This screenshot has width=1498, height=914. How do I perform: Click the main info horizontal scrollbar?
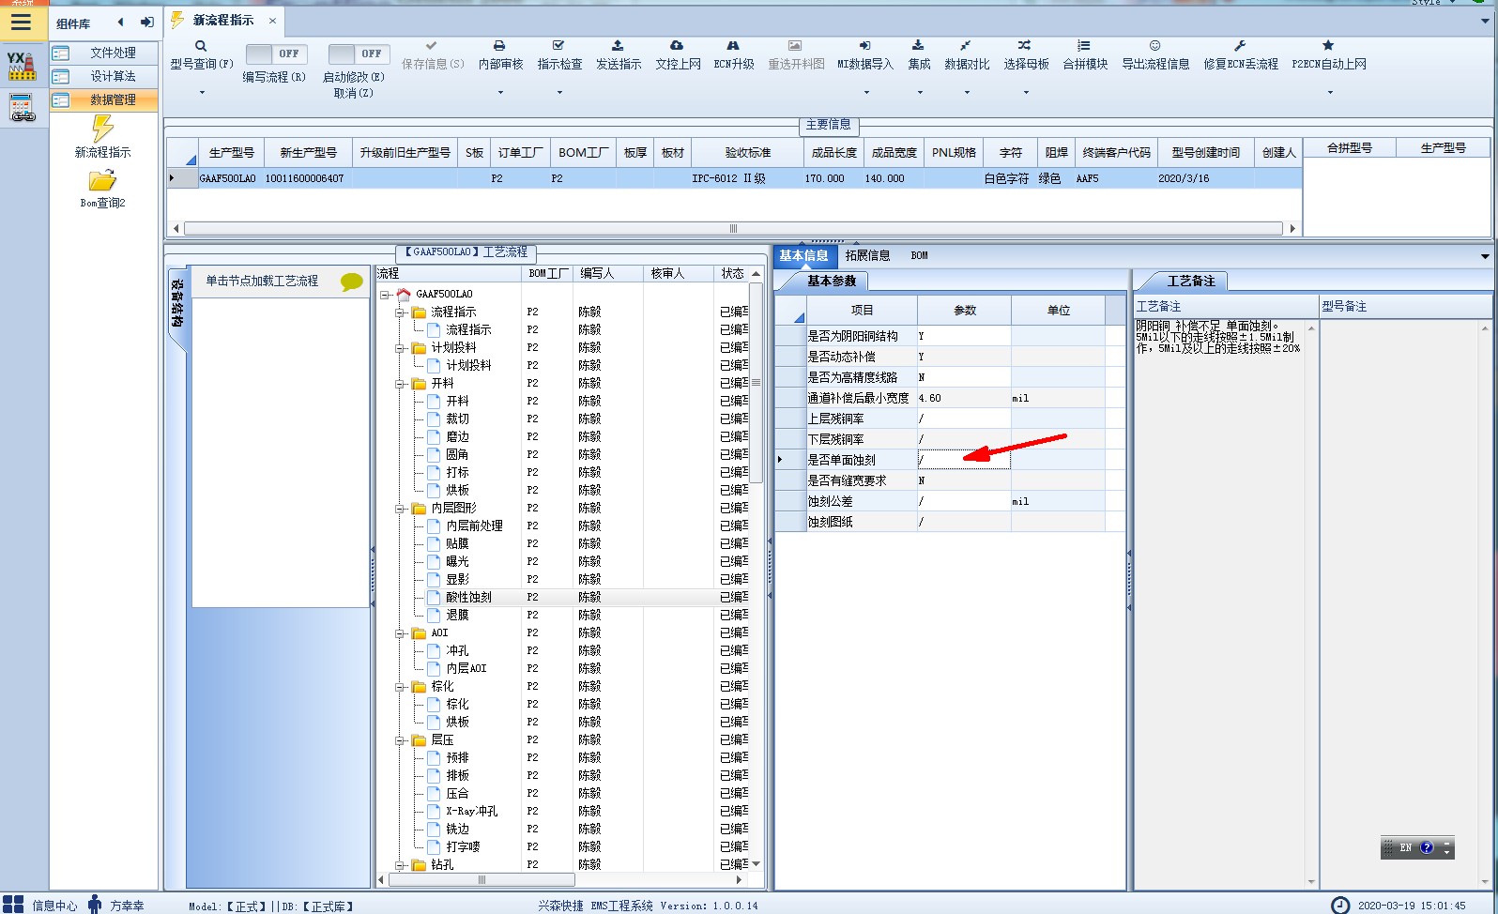pos(733,228)
